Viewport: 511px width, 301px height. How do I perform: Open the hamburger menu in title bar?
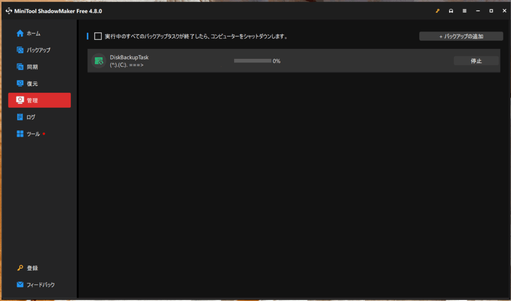point(465,11)
